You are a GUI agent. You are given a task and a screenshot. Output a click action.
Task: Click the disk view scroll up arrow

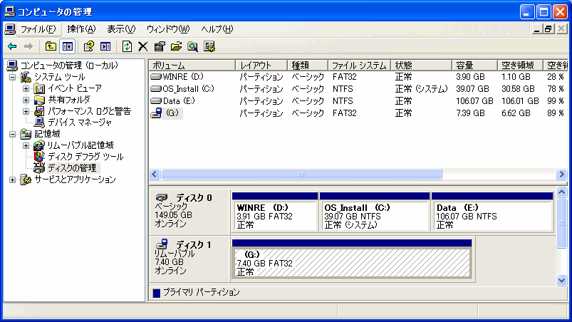pos(561,192)
